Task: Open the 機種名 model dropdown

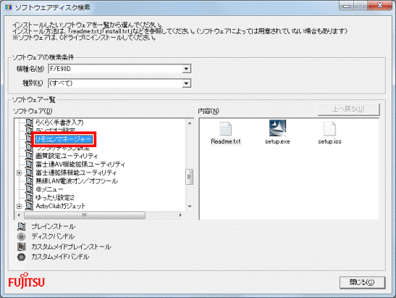Action: [x=186, y=69]
